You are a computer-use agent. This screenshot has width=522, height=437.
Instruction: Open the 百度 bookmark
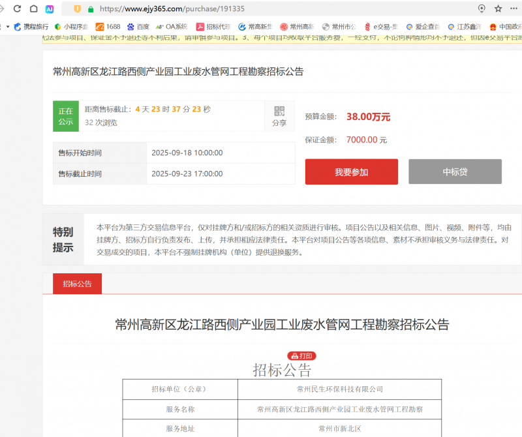138,27
